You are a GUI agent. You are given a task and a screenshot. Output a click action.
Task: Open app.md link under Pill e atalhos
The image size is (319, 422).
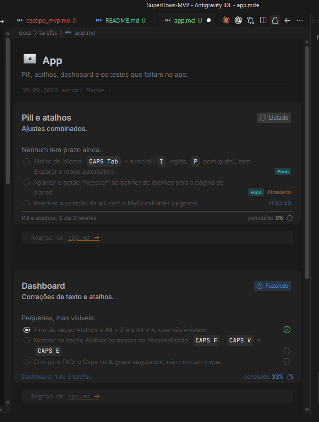coord(84,238)
